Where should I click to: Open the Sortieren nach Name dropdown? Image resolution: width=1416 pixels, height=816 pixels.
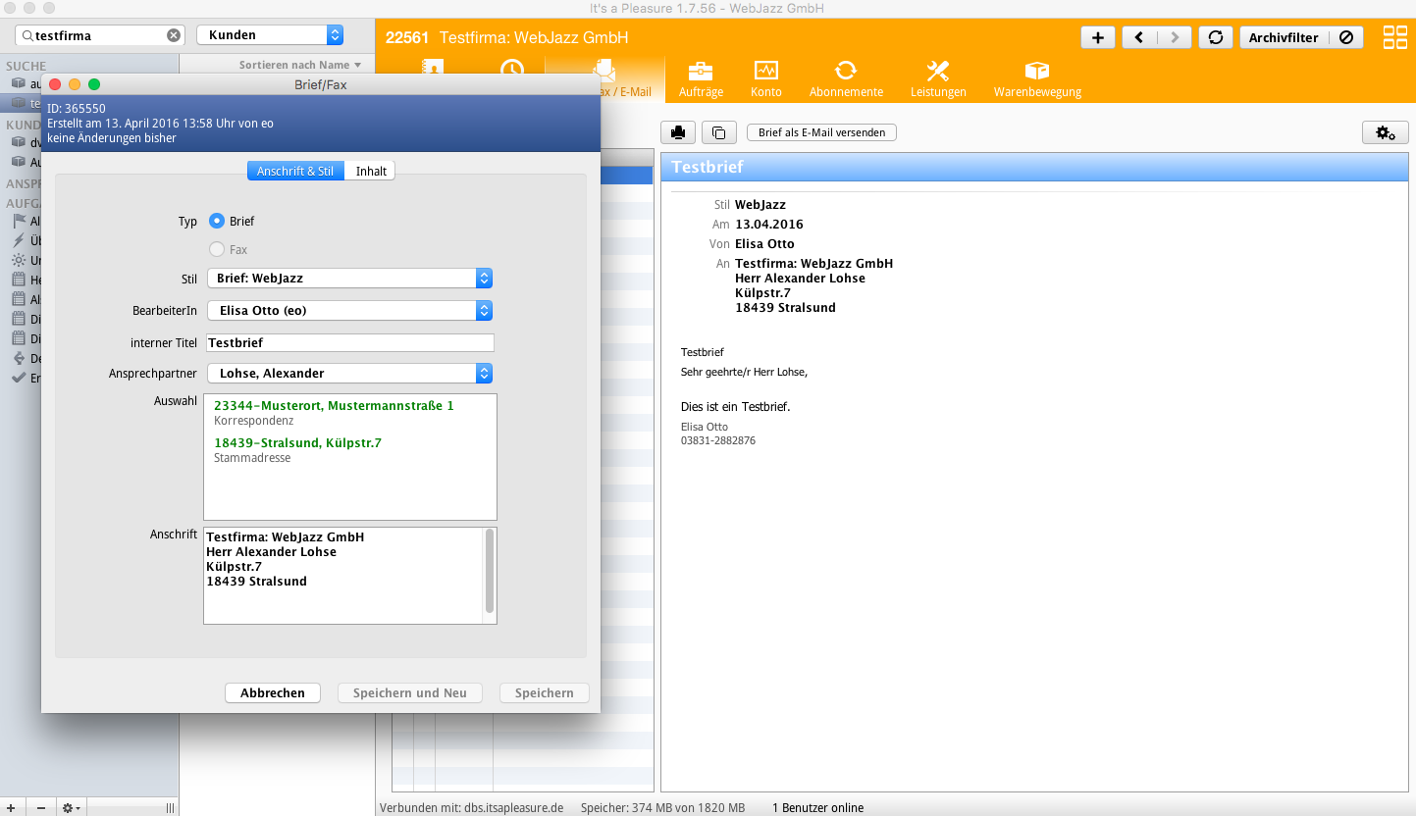coord(300,65)
